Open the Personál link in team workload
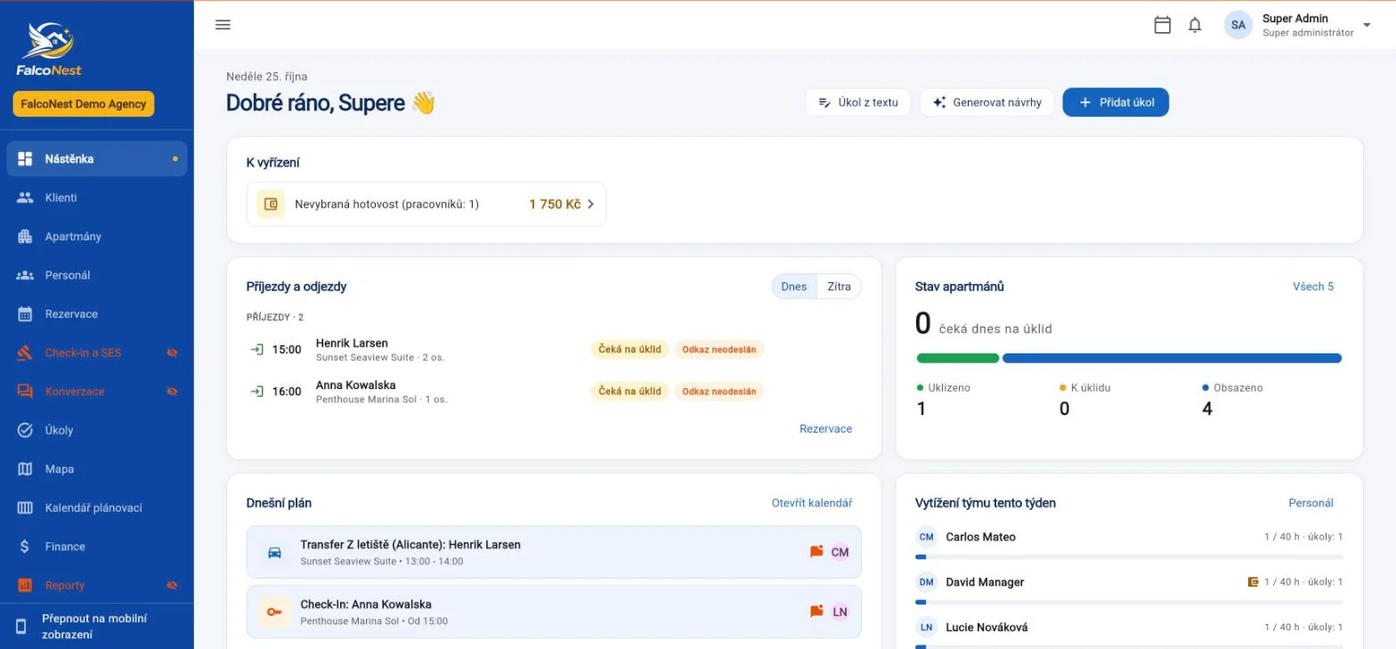Viewport: 1396px width, 649px height. click(1311, 503)
